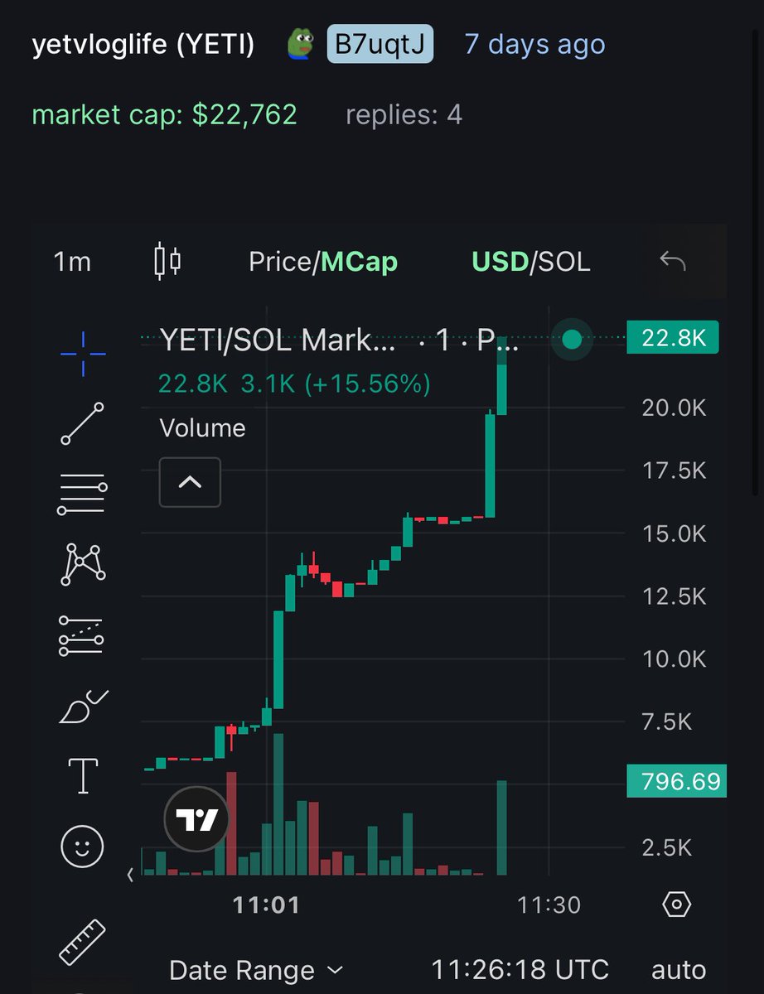Click the TradingView logo badge

tap(197, 819)
